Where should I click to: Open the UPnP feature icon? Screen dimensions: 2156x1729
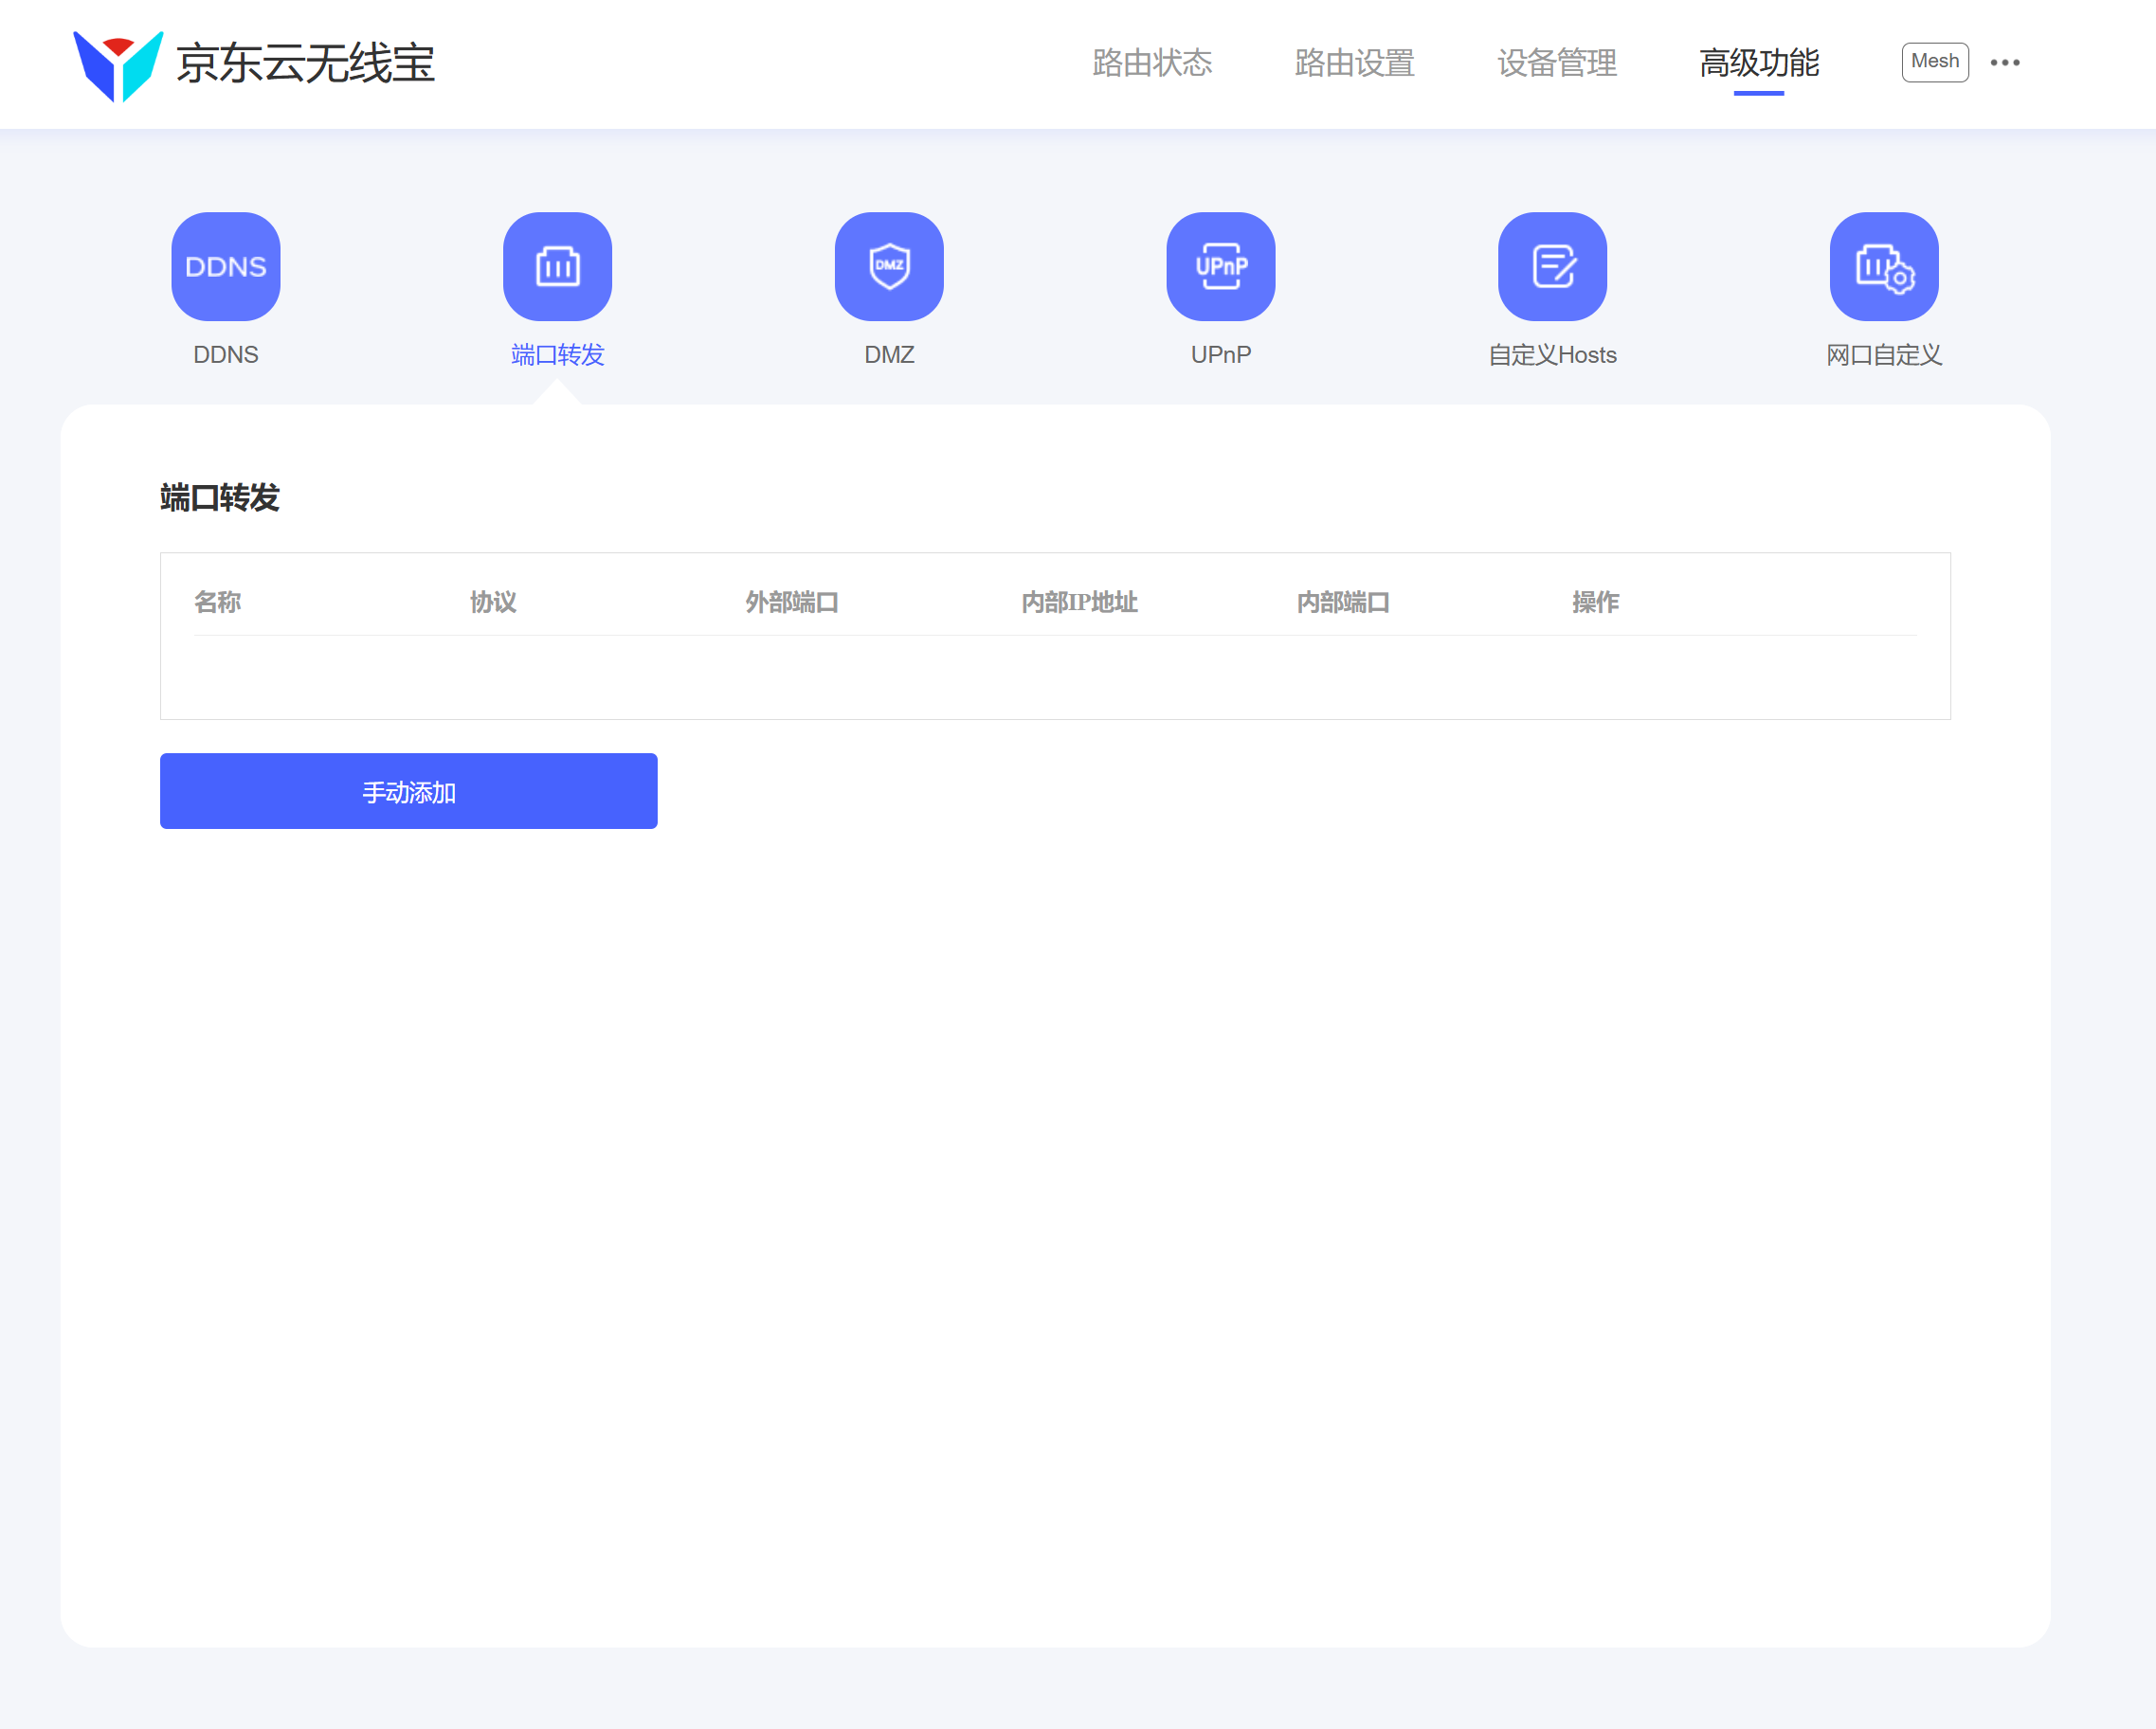click(x=1221, y=266)
